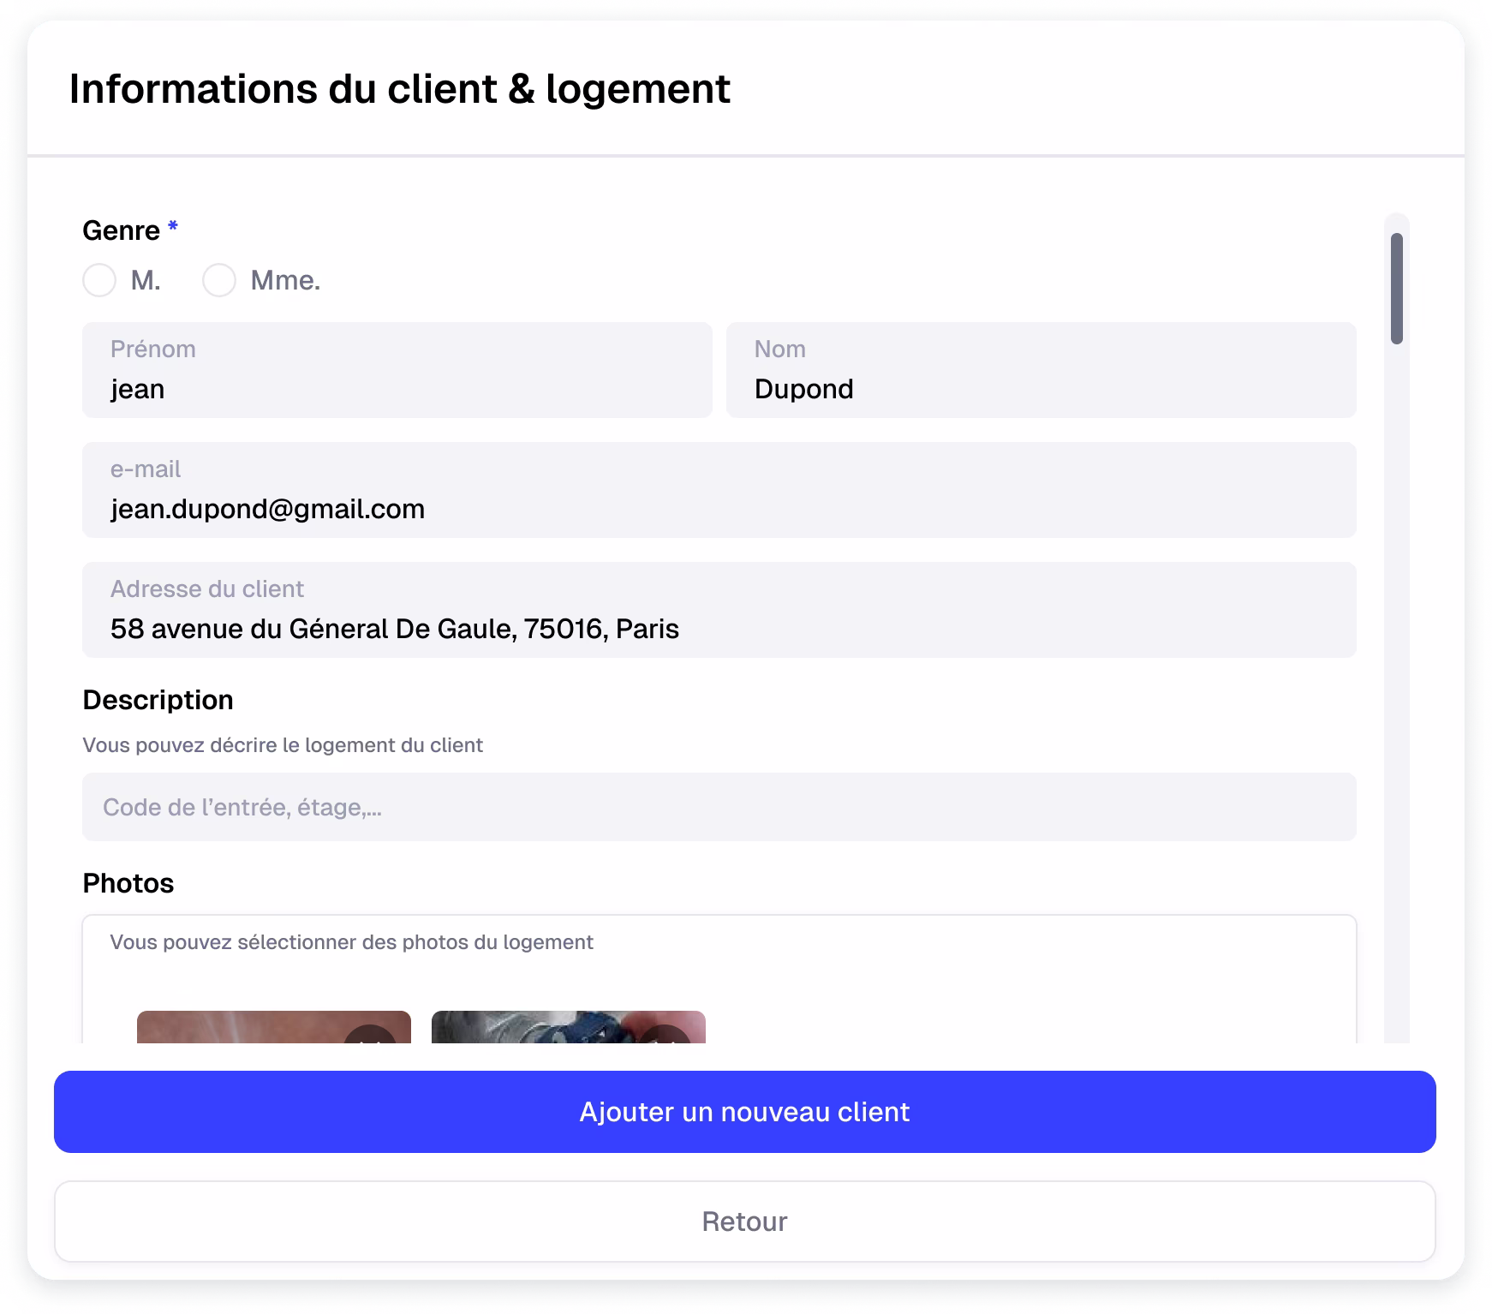The width and height of the screenshot is (1492, 1314).
Task: Click Ajouter un nouveau client button
Action: pyautogui.click(x=745, y=1112)
